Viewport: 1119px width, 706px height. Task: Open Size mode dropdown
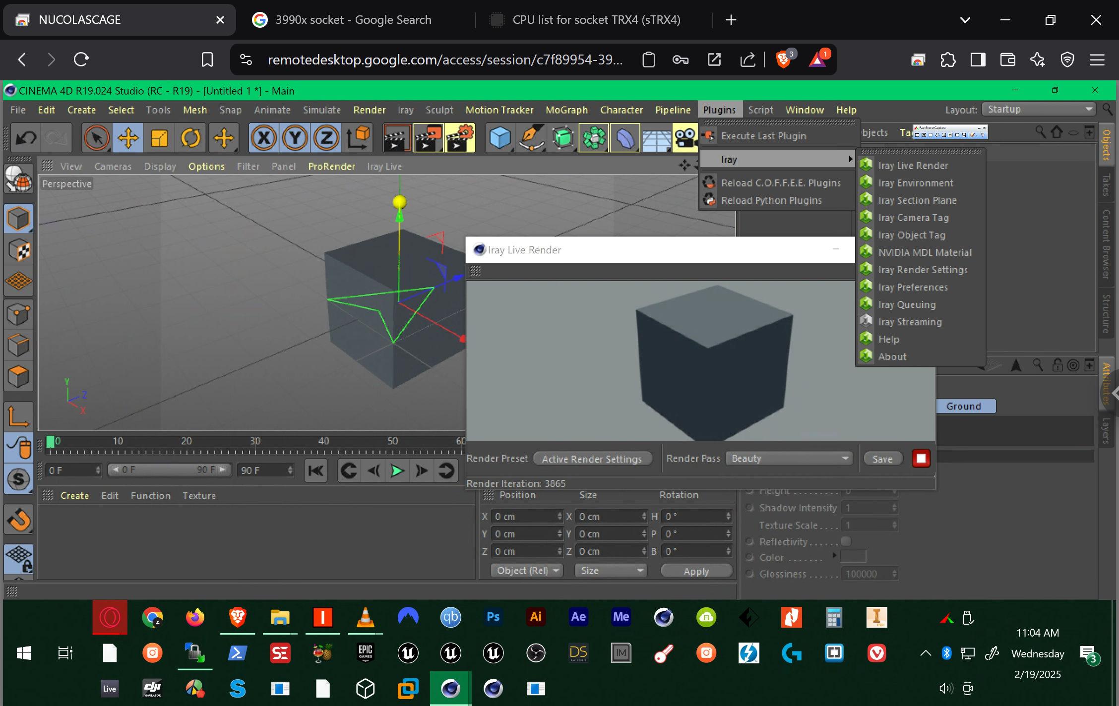[x=611, y=571]
